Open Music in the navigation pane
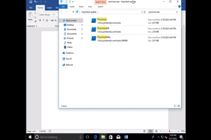Image resolution: width=211 pixels, height=140 pixels. click(x=69, y=43)
